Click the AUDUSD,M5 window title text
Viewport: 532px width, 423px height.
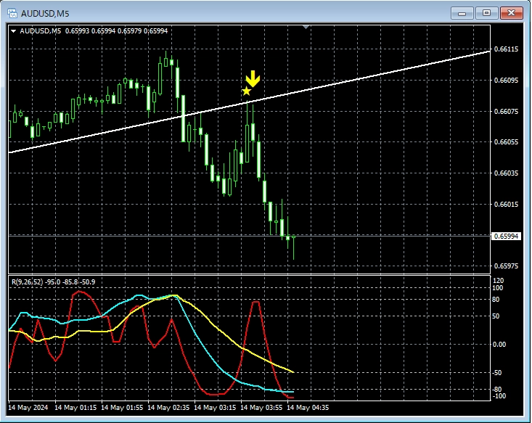click(x=46, y=13)
